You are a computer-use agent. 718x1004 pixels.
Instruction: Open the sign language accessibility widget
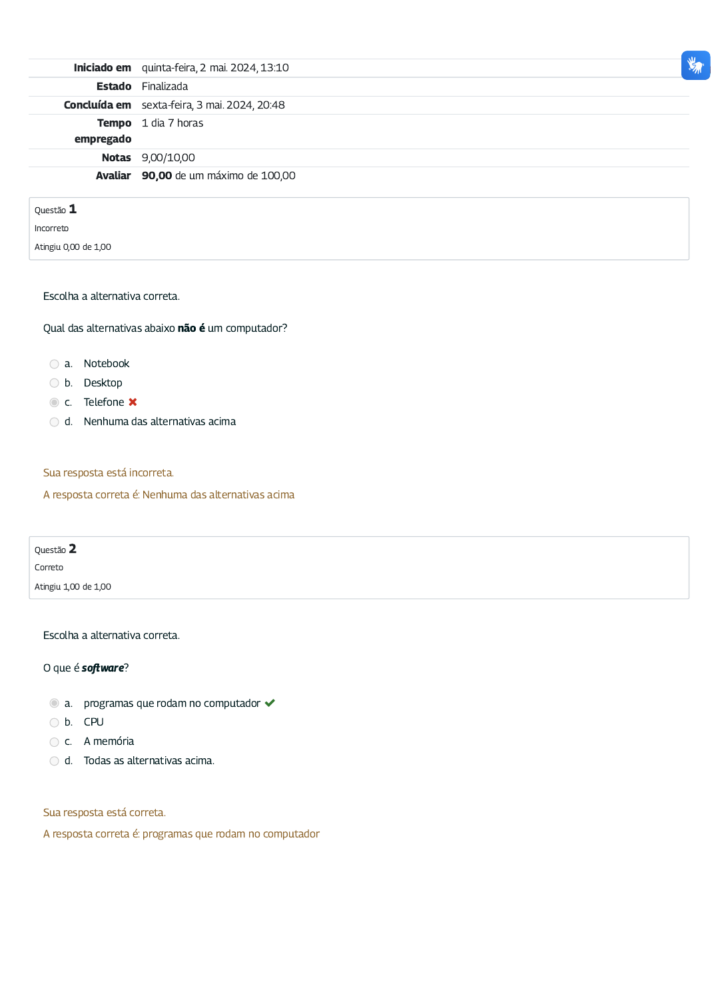point(695,65)
